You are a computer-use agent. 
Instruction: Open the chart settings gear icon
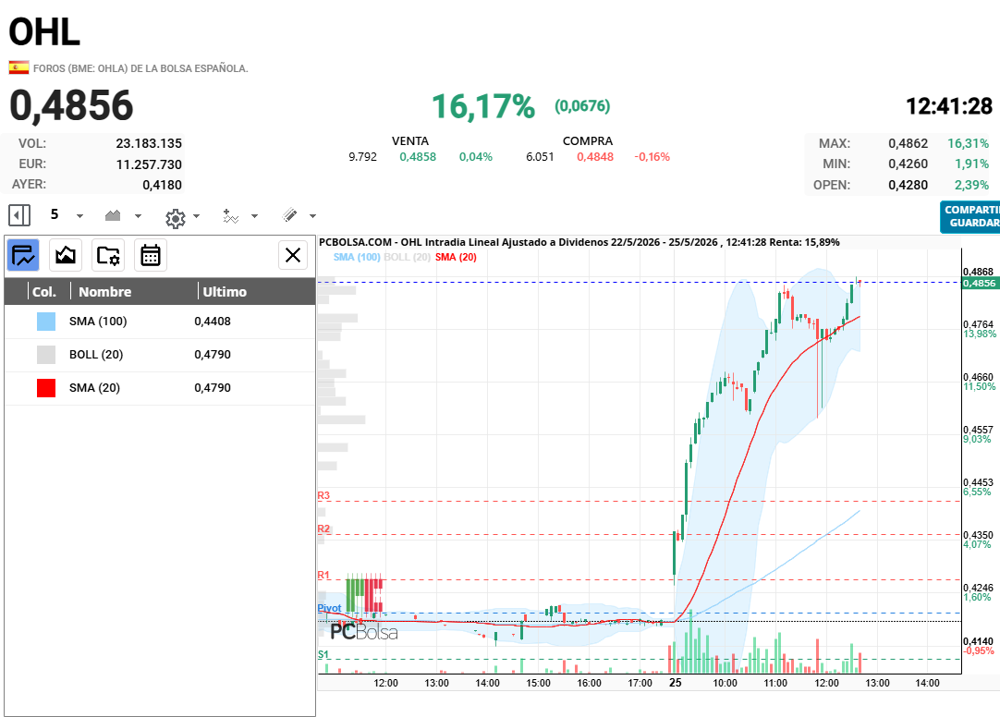click(176, 219)
